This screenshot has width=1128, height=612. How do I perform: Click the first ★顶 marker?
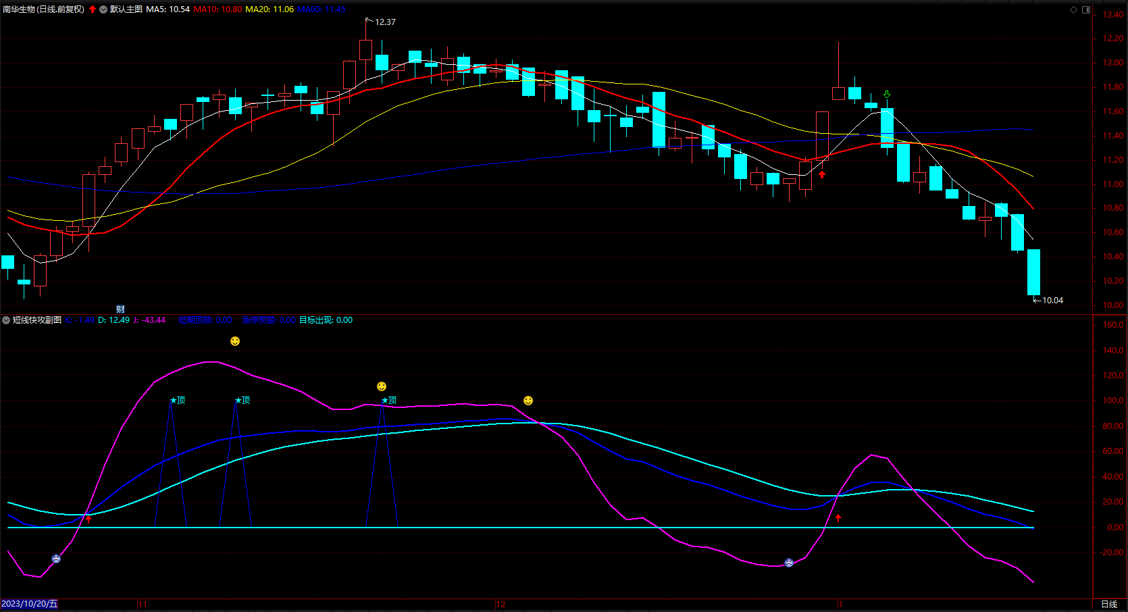pos(178,401)
